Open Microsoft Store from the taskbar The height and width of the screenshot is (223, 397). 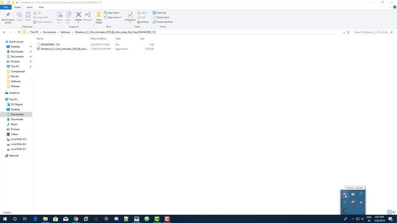pos(55,219)
